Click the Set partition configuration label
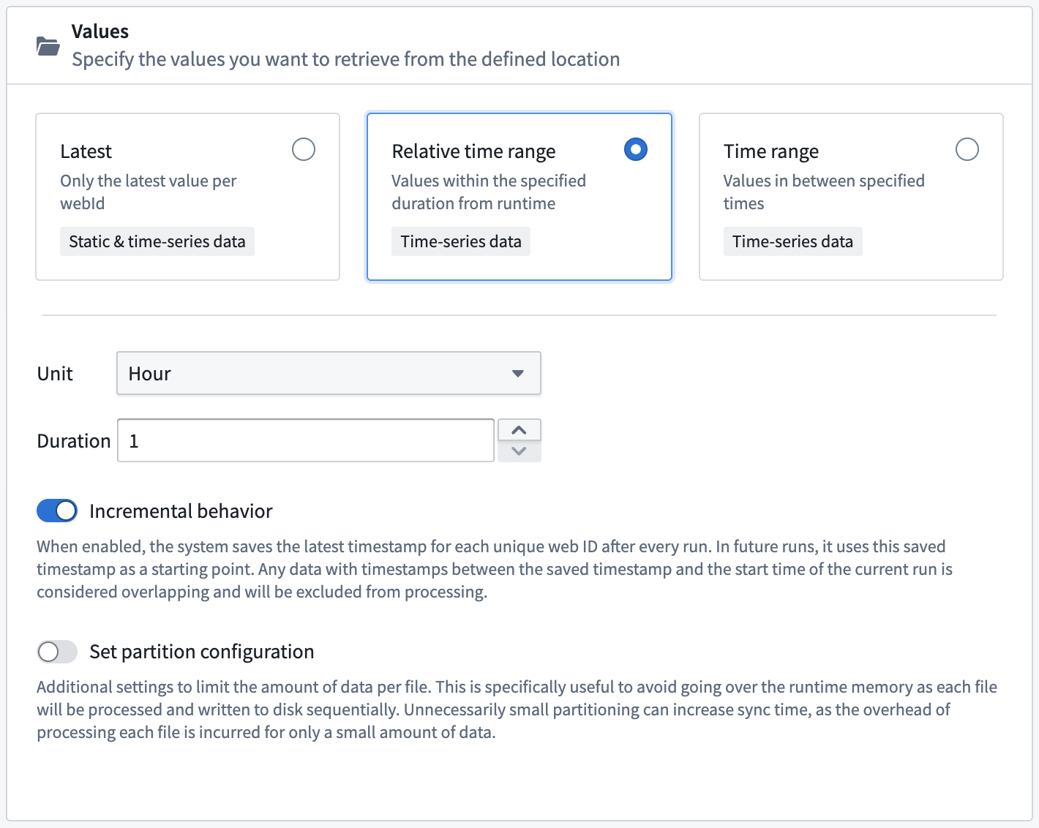Screen dimensions: 1039x828 point(202,651)
